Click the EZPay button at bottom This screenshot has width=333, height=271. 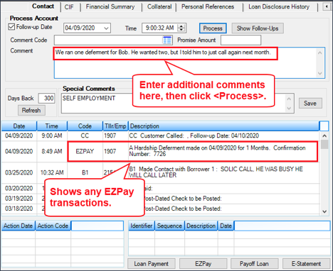pos(203,264)
